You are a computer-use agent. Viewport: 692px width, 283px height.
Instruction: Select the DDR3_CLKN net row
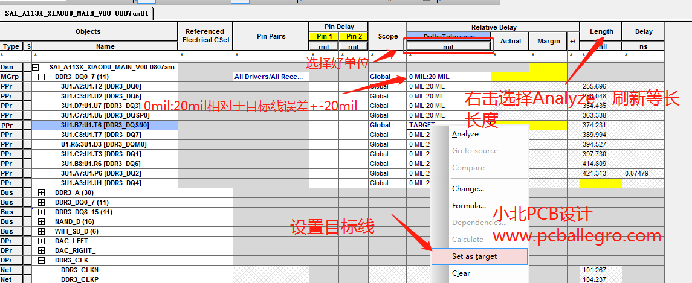(x=79, y=270)
